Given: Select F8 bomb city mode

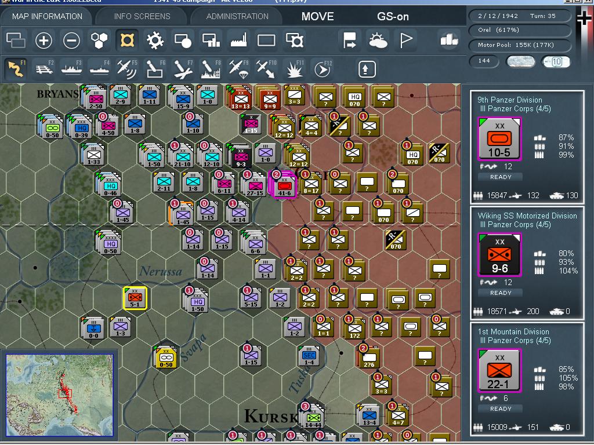Looking at the screenshot, I should click(x=211, y=68).
